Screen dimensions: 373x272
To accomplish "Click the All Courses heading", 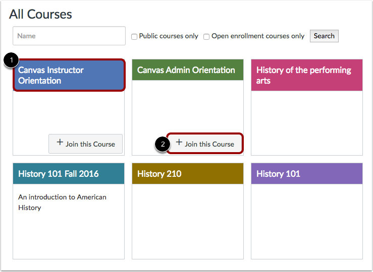I will (40, 14).
